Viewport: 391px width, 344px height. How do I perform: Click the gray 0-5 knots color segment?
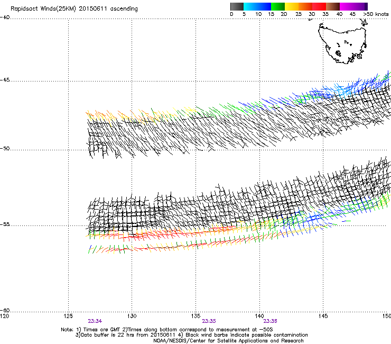click(237, 6)
